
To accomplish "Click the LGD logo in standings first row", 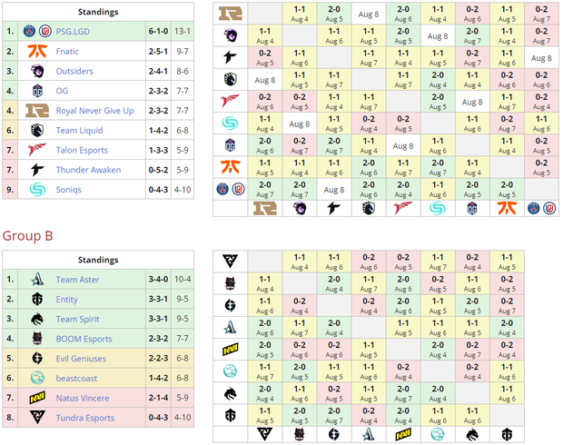I will click(x=45, y=32).
